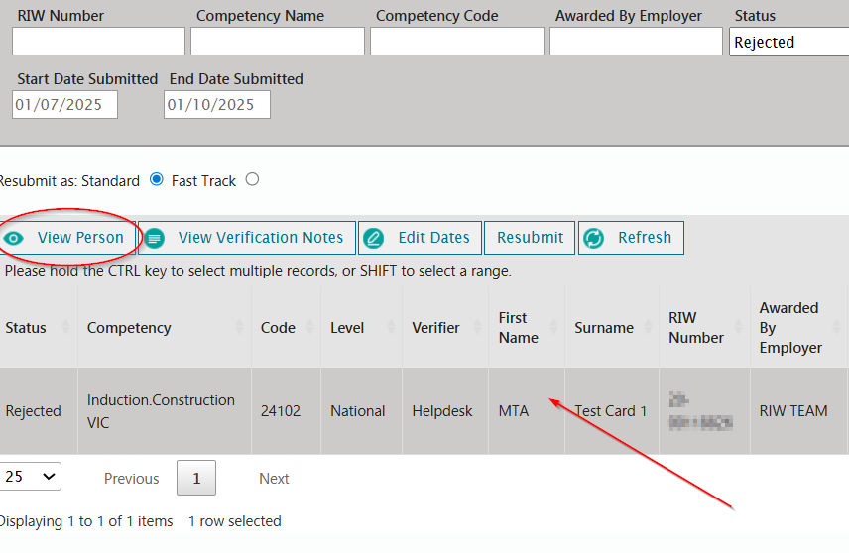The height and width of the screenshot is (553, 849).
Task: Click the eye icon on View Person
Action: click(x=14, y=238)
